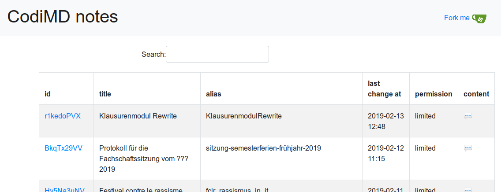Select the Klausurenmodul Rewrite title cell
The image size is (501, 192).
(x=138, y=116)
